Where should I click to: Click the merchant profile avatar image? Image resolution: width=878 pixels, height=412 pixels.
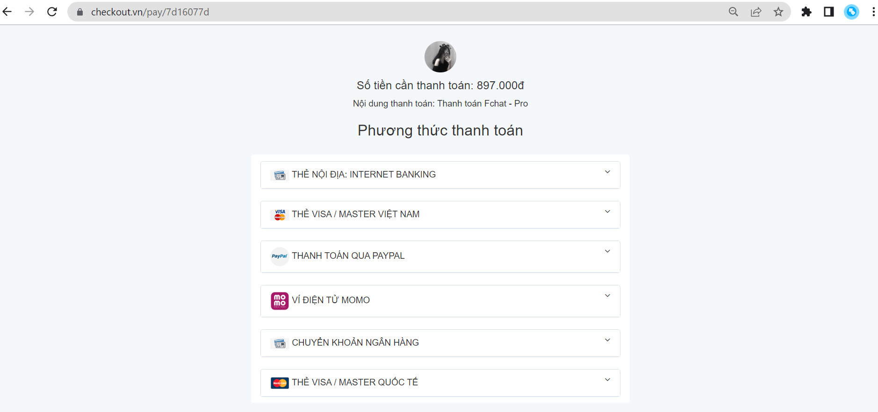coord(440,57)
